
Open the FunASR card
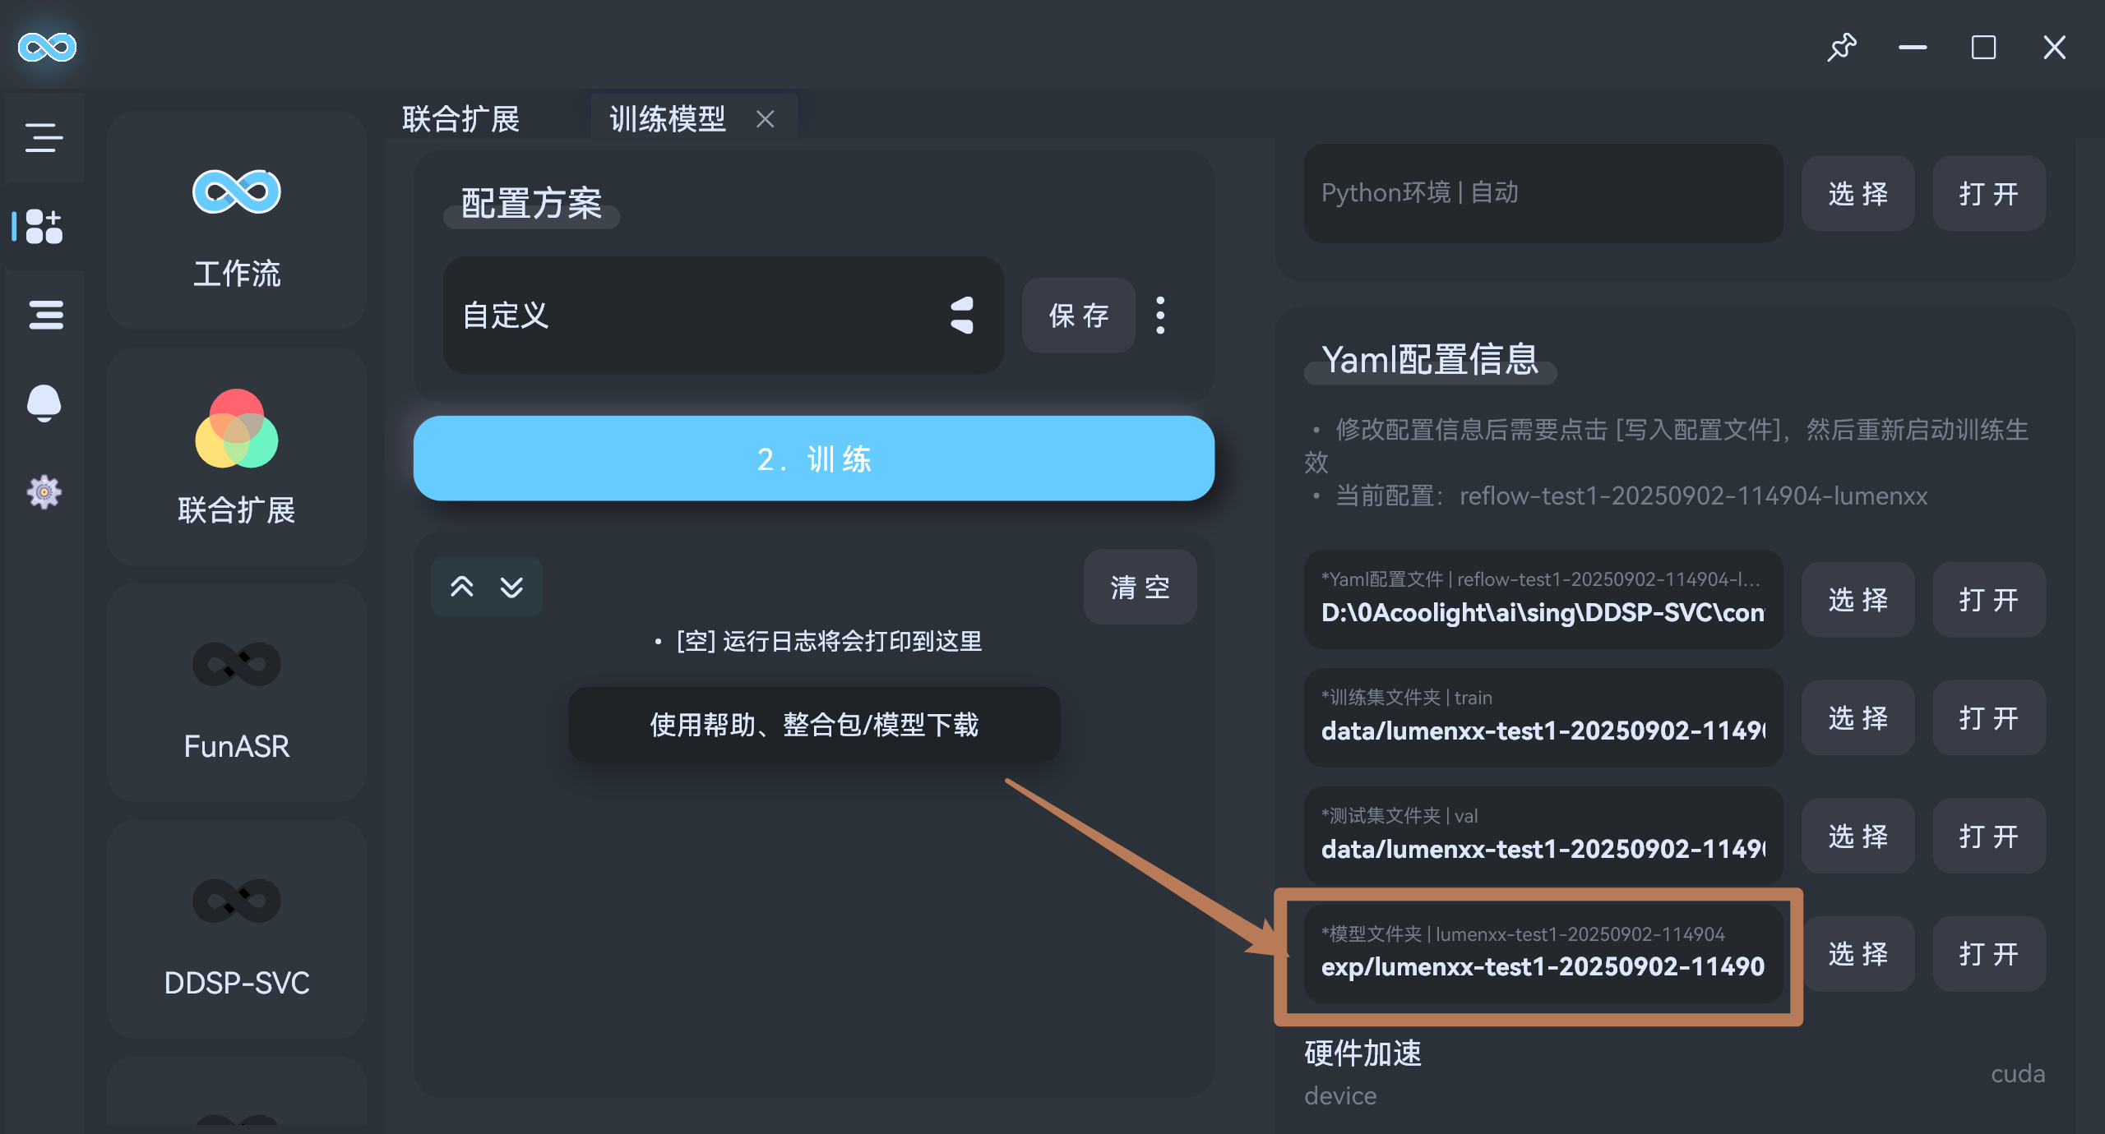pos(237,693)
